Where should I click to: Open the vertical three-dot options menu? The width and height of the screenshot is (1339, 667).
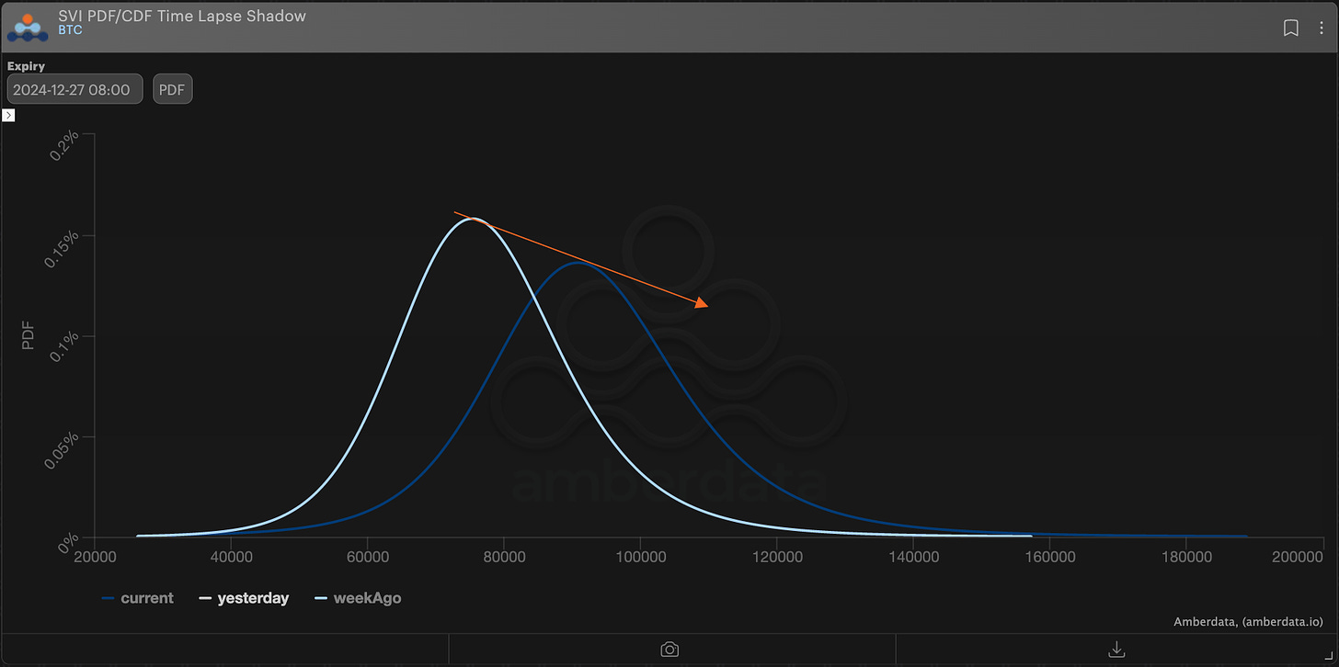pos(1322,28)
